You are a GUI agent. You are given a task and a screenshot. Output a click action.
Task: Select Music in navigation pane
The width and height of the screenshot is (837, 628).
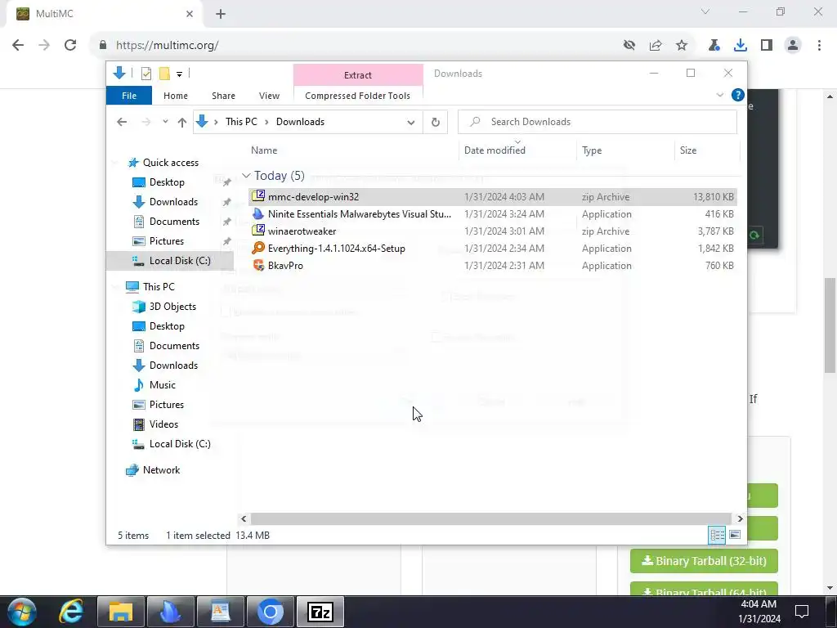click(163, 385)
